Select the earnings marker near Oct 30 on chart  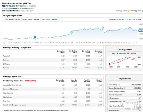(x=35, y=37)
